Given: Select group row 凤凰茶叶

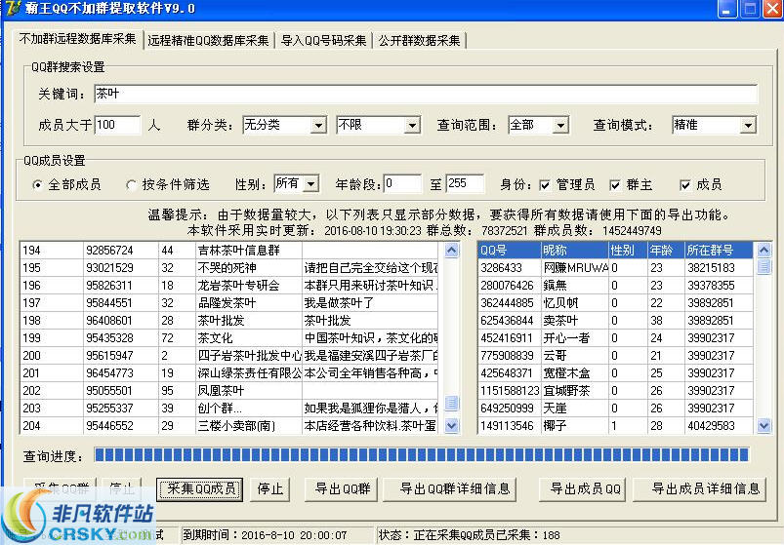Looking at the screenshot, I should (229, 390).
